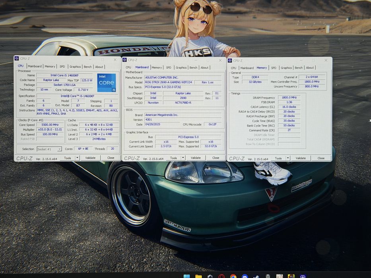Open Google Chrome from the taskbar
The image size is (371, 278).
(233, 276)
